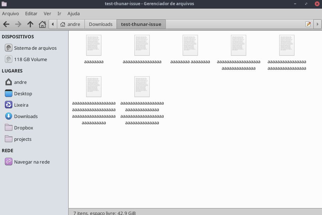Open the Editar menu

point(31,13)
